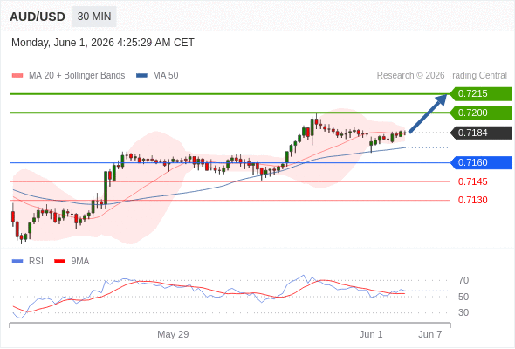
Task: Click the blue upward trend arrow
Action: point(428,113)
